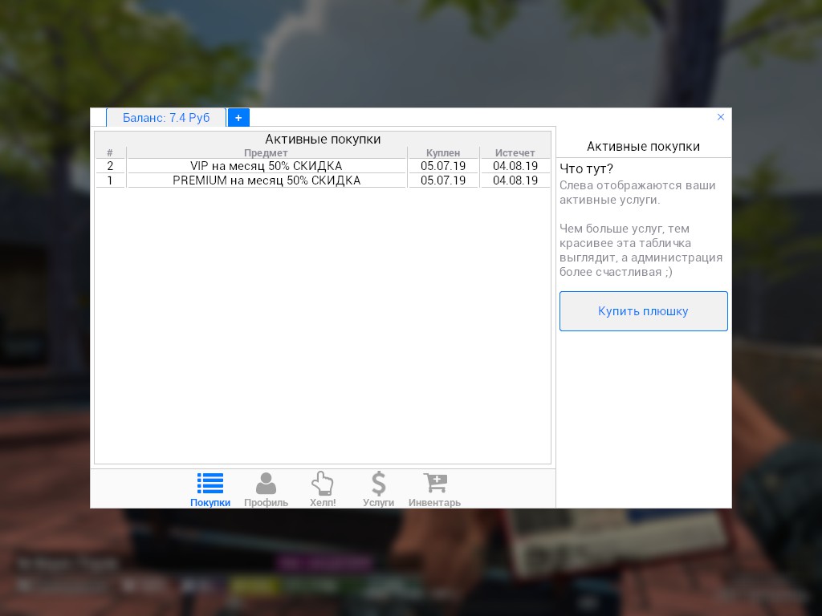Open the Инвентарь shopping cart icon
Viewport: 822px width, 616px height.
(434, 483)
